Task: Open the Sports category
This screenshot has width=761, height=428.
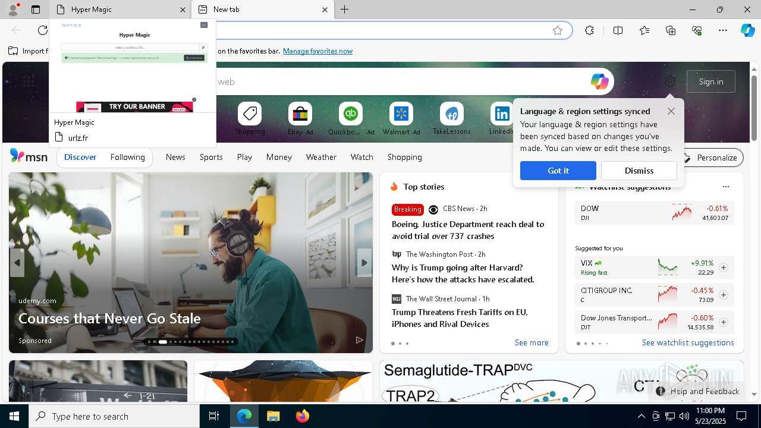Action: 211,157
